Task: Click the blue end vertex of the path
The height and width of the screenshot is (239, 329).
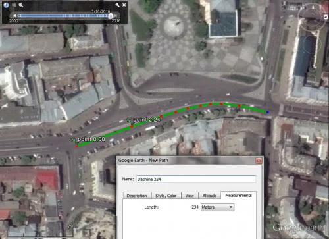Action: click(268, 112)
